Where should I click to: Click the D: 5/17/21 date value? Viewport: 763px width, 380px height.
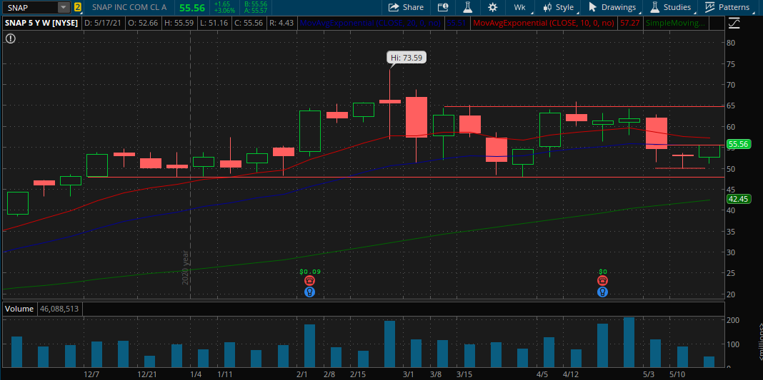(103, 23)
